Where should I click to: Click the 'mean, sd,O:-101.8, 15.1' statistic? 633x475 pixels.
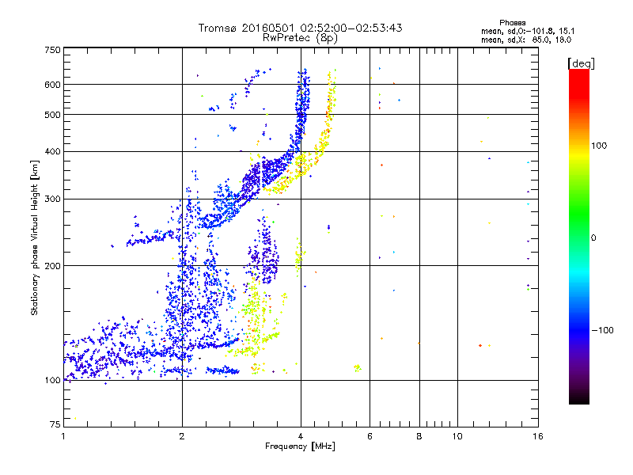(x=528, y=31)
